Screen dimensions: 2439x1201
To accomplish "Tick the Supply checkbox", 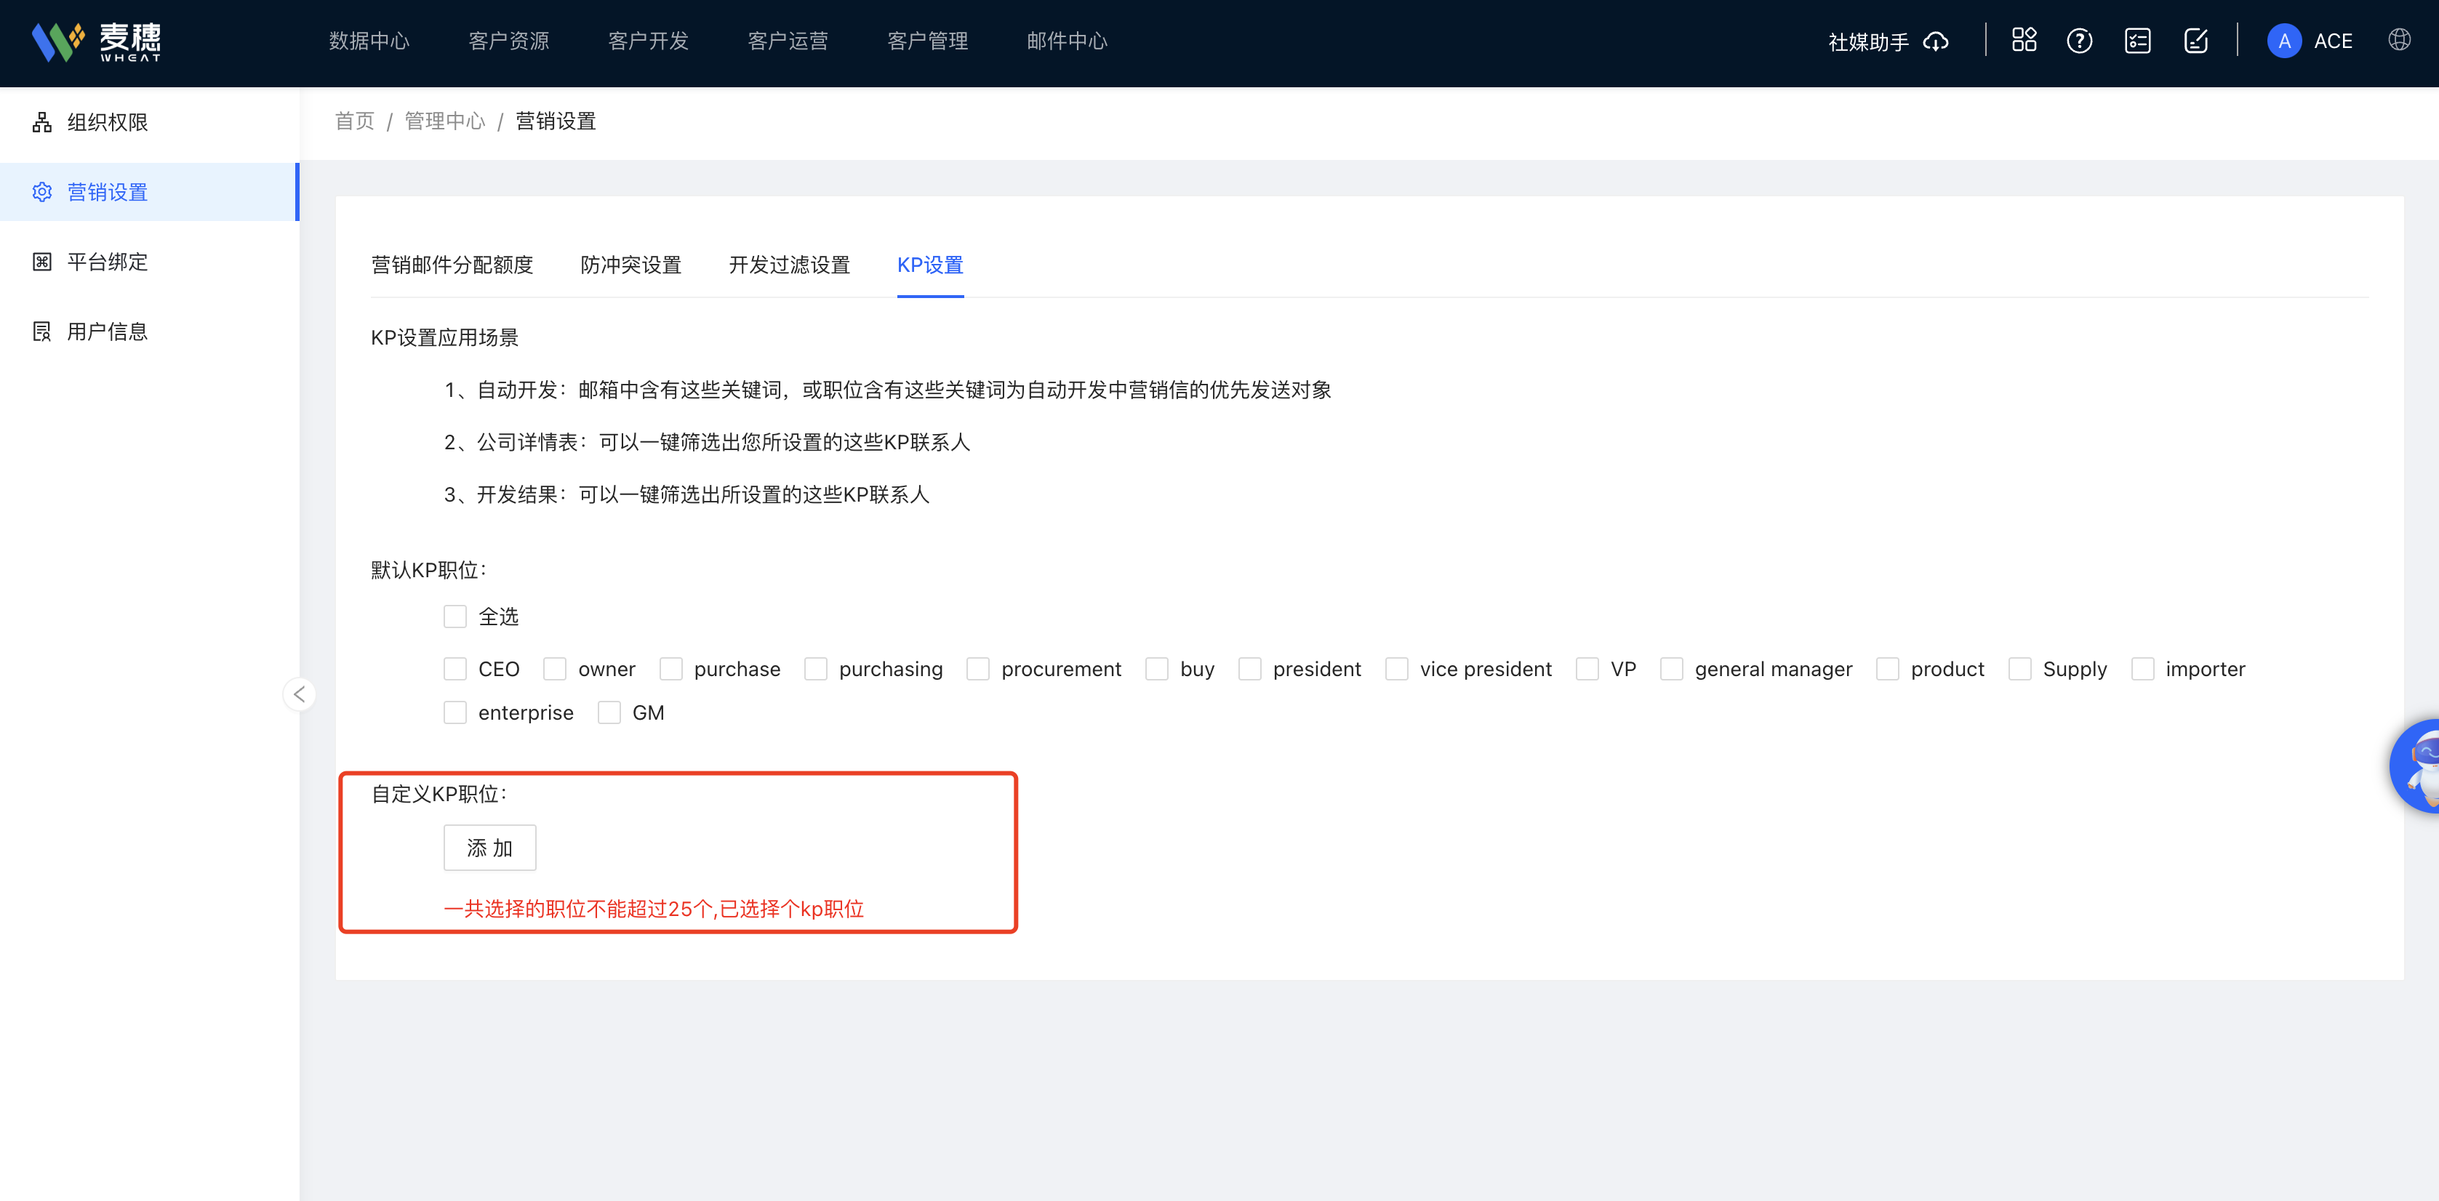I will click(2019, 669).
